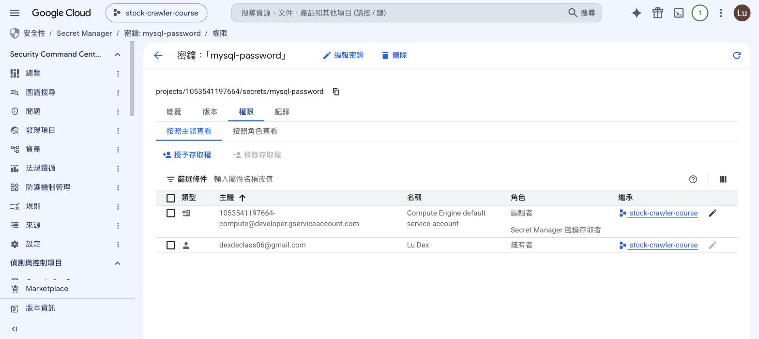The width and height of the screenshot is (759, 339).
Task: Select the Compute Engine service account row checkbox
Action: (x=170, y=213)
